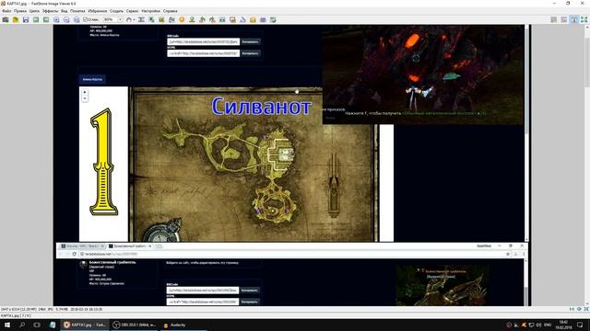Open the canvas size tool
The height and width of the screenshot is (331, 590).
[x=161, y=19]
